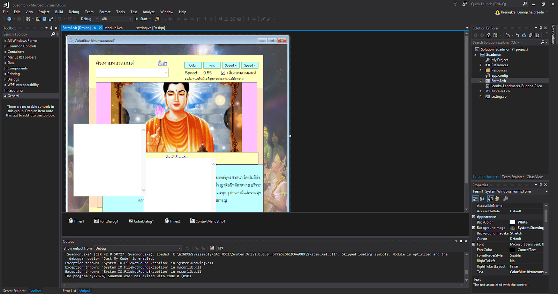Viewport: 558px width, 294px height.
Task: Click the BackgroundImage thumbnail in Properties
Action: 512,228
